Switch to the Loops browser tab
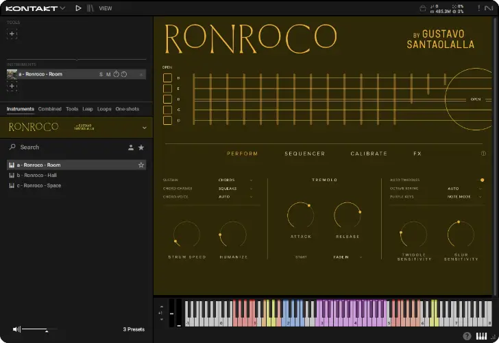Image resolution: width=499 pixels, height=343 pixels. [x=104, y=109]
